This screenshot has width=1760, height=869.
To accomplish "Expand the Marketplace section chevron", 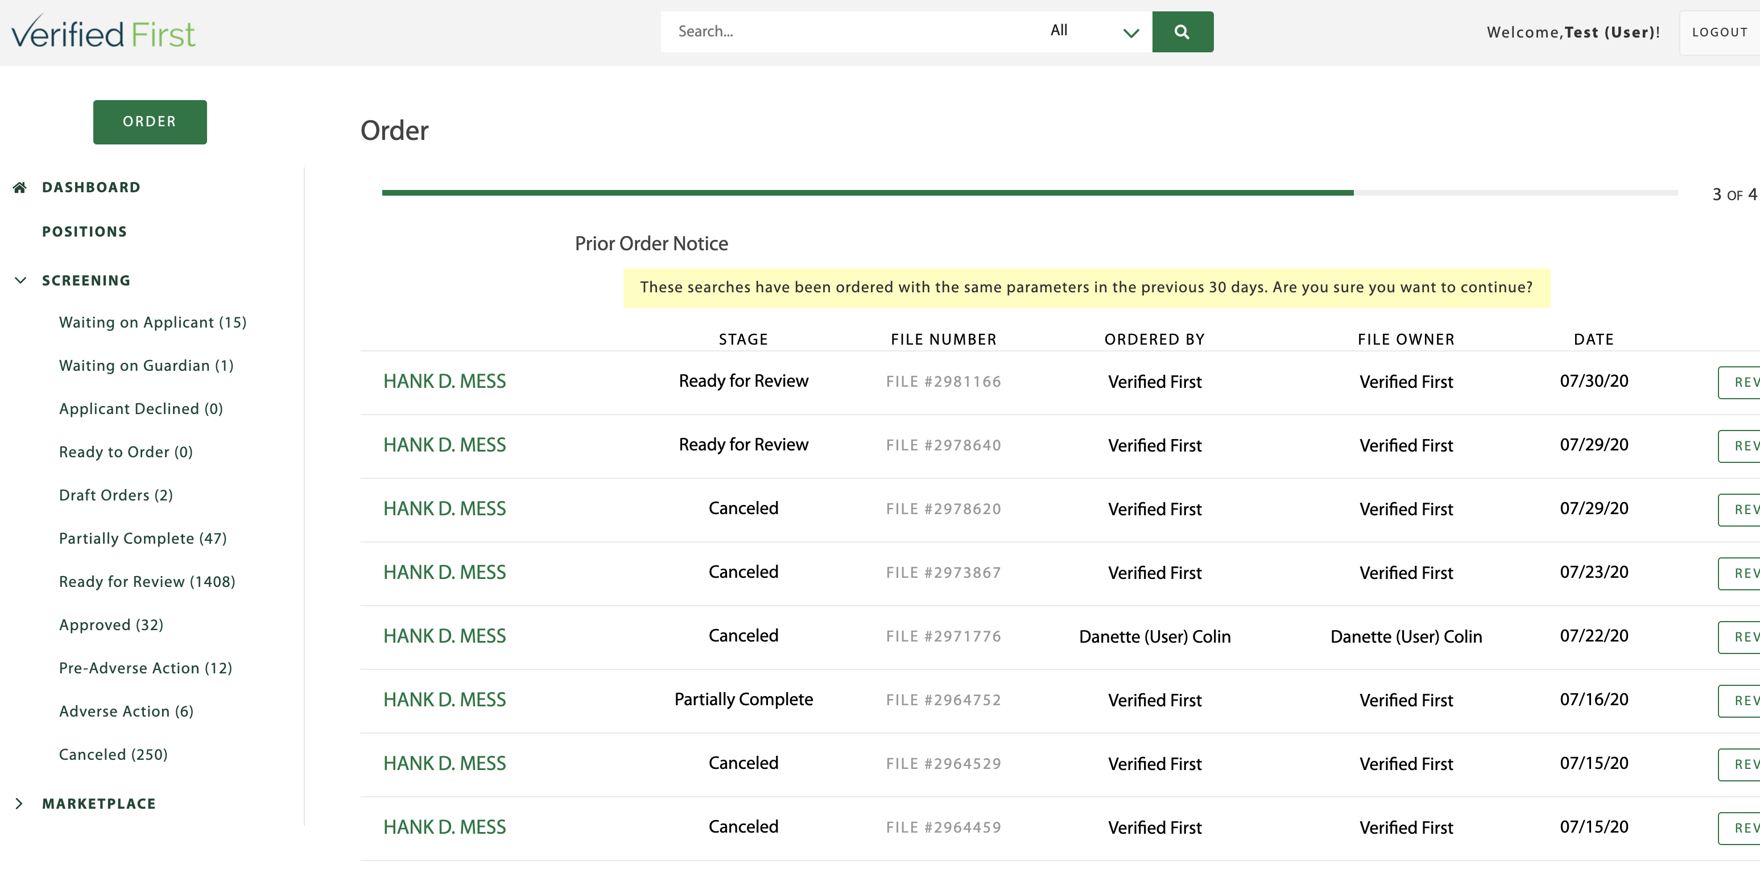I will point(19,804).
